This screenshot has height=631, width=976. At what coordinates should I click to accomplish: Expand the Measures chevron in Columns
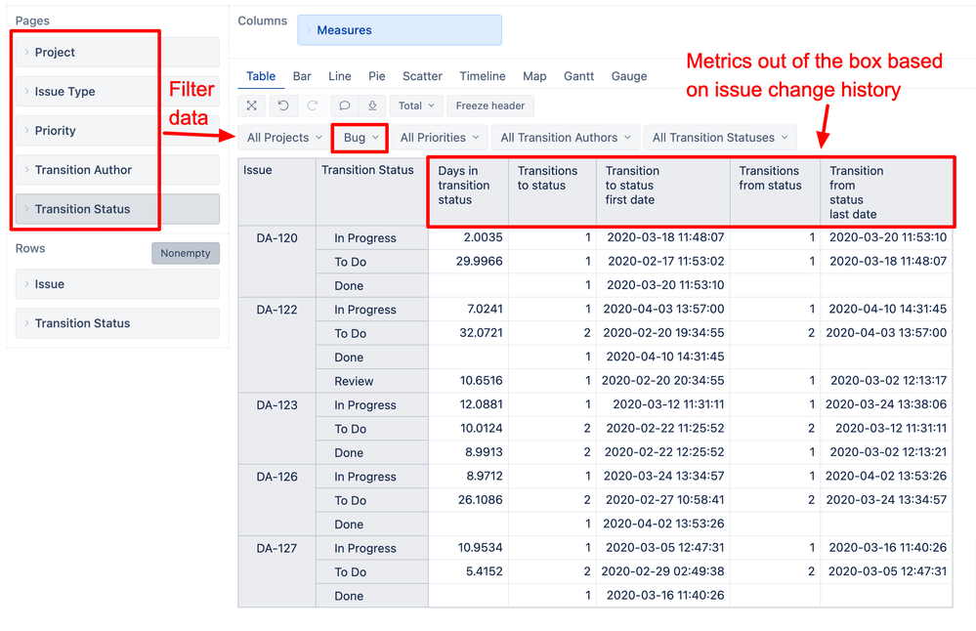pos(309,30)
